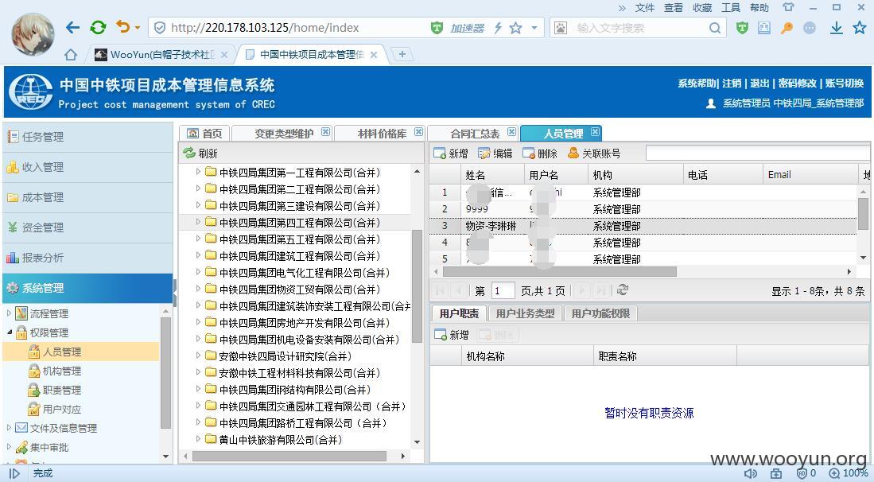Click 账号切换 link in header

pos(845,83)
